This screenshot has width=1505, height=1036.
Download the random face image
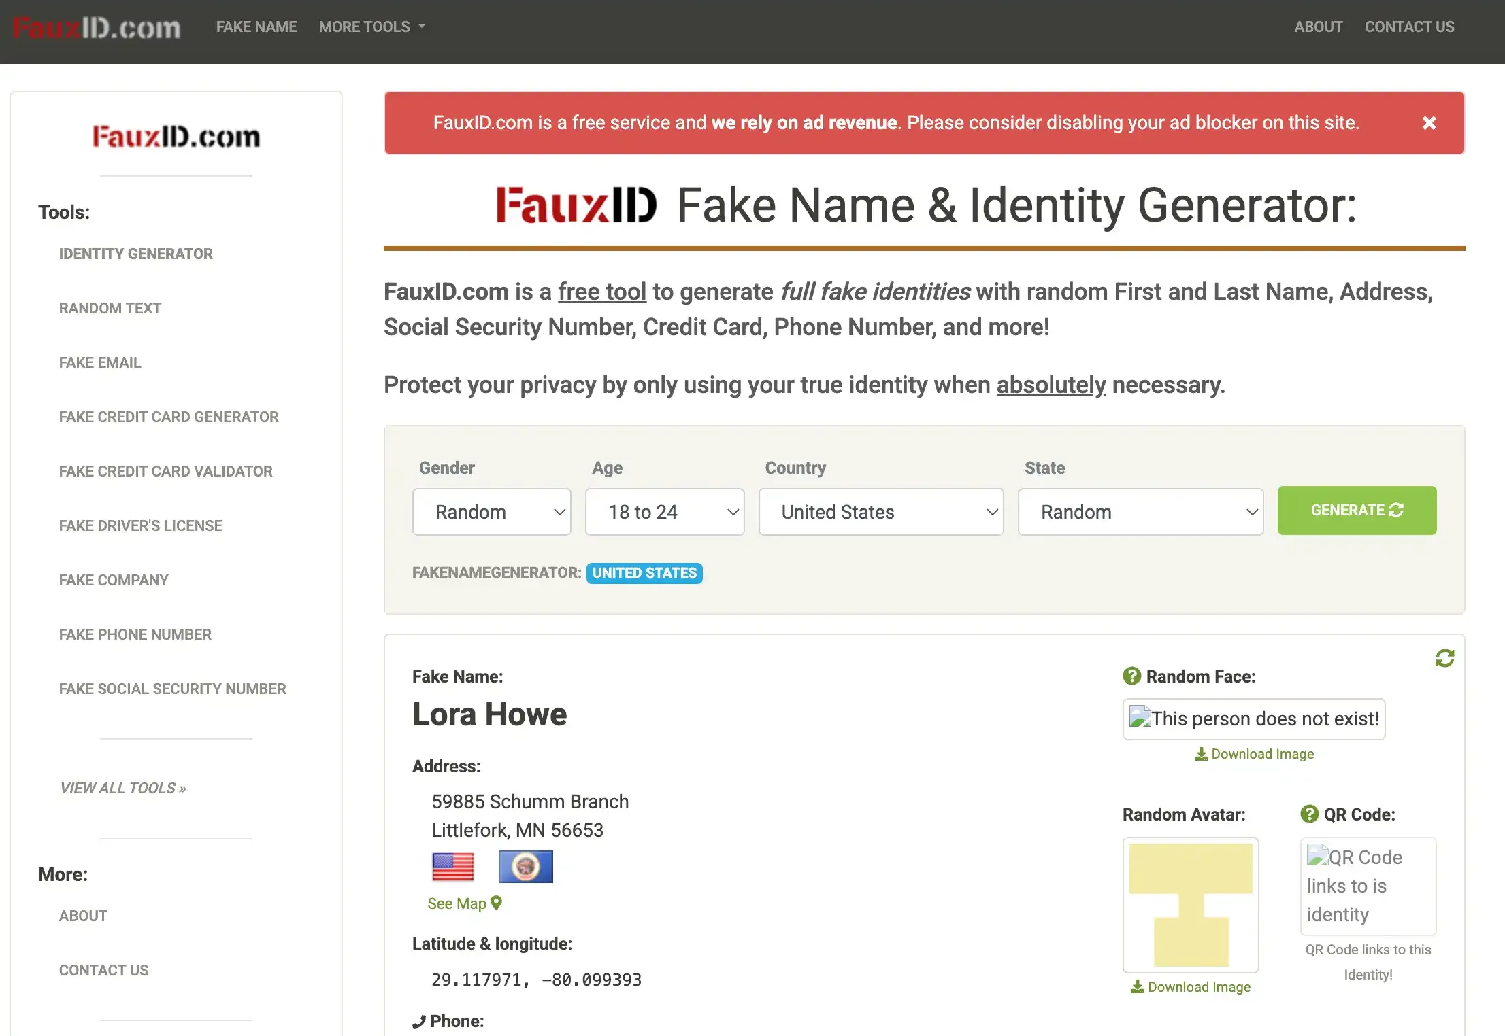[x=1254, y=754]
